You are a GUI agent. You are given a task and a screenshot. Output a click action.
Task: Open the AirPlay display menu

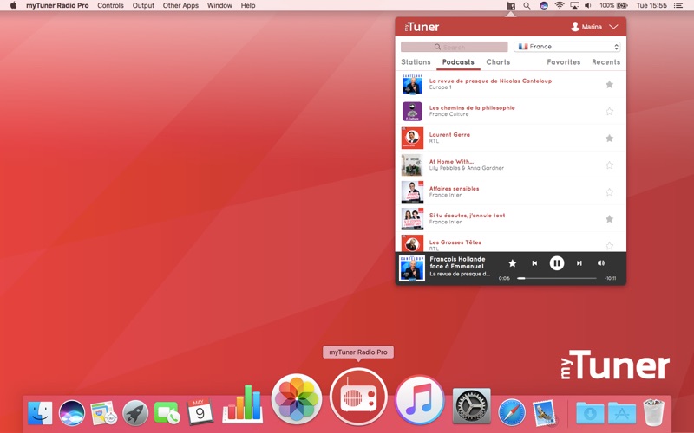click(x=574, y=6)
